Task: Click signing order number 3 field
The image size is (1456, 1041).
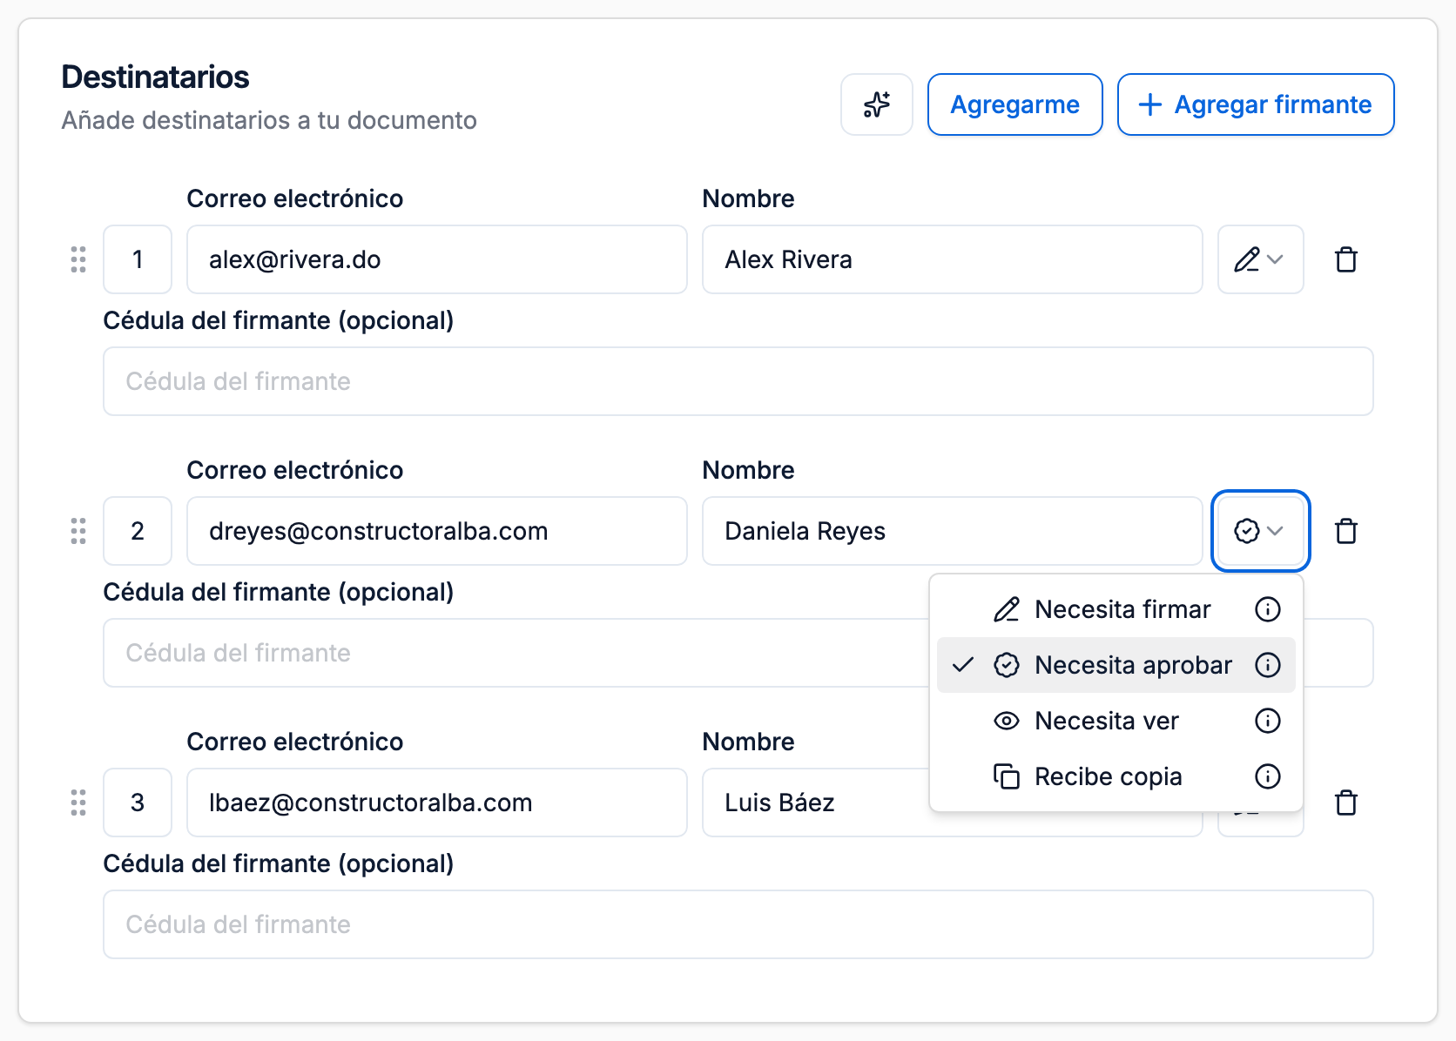Action: [138, 803]
